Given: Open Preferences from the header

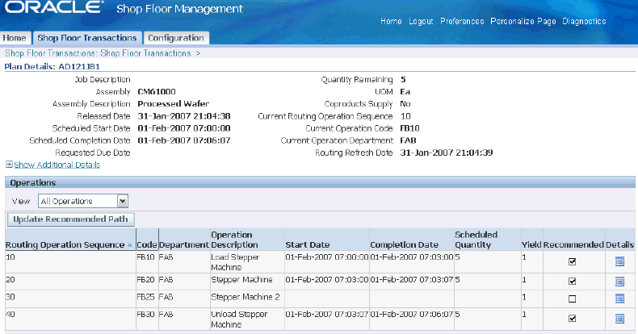Looking at the screenshot, I should (462, 21).
